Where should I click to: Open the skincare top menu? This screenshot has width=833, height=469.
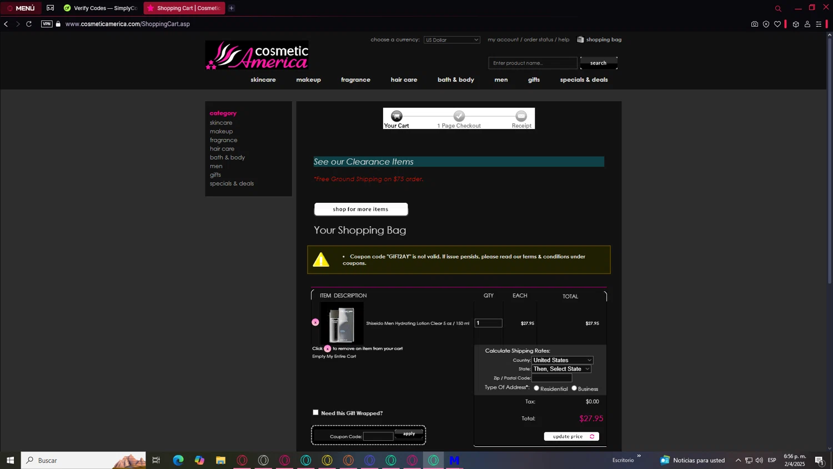[x=263, y=79]
